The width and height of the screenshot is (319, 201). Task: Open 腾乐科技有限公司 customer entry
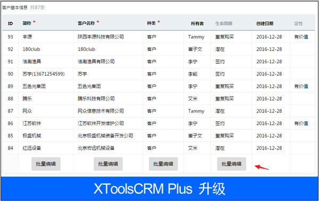pos(96,99)
